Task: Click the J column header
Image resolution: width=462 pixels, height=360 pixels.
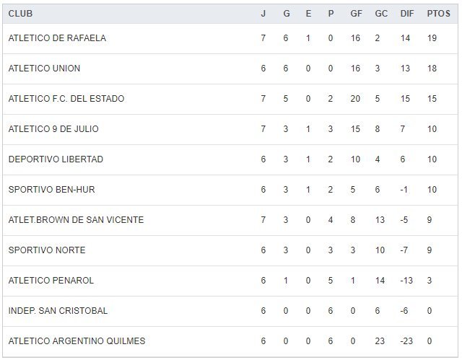Action: click(263, 14)
